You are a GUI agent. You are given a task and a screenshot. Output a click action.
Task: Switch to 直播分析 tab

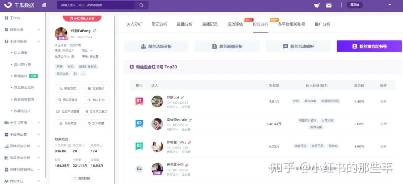tap(184, 24)
